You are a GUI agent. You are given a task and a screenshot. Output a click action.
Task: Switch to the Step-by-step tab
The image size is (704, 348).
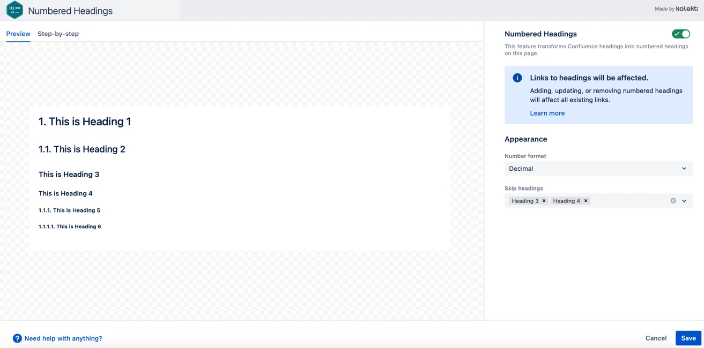(58, 34)
